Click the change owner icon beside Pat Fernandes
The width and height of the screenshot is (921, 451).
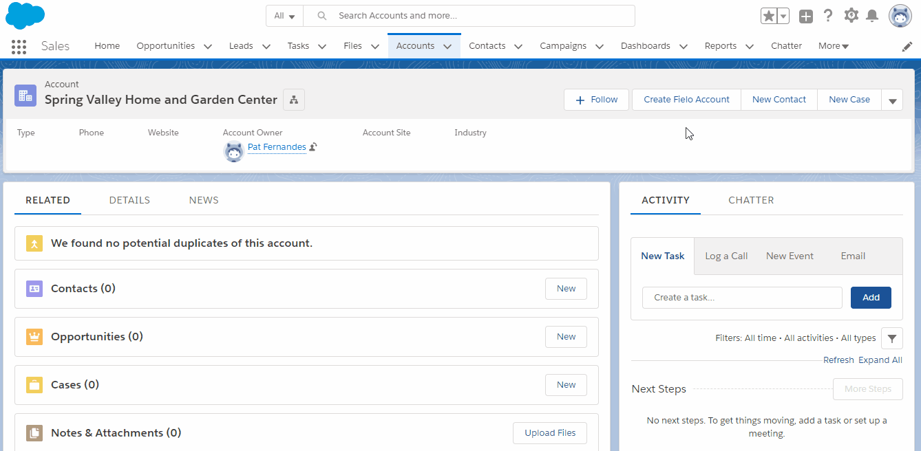(x=313, y=146)
